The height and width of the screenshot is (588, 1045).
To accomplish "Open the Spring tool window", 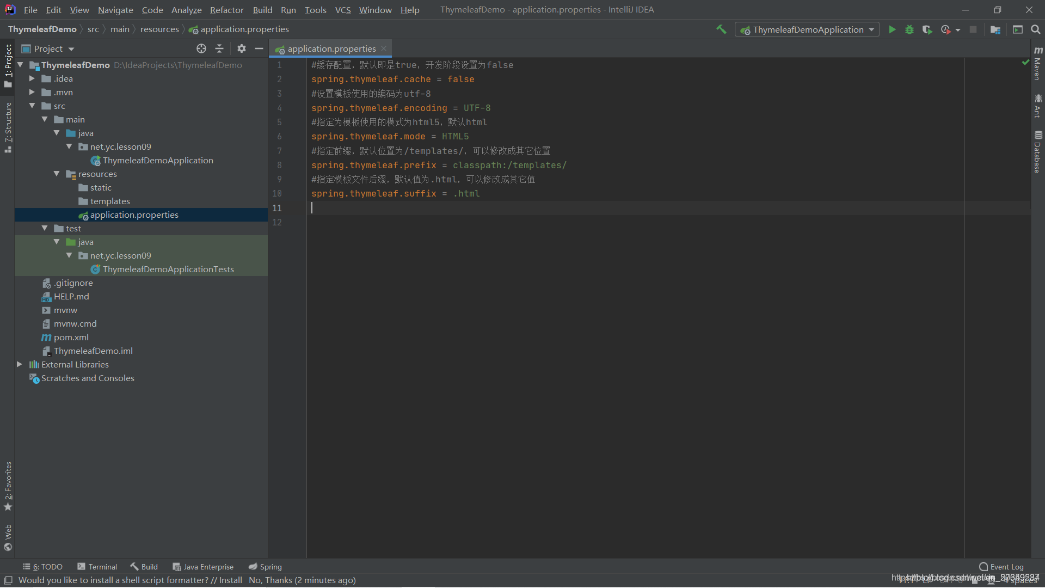I will click(265, 567).
